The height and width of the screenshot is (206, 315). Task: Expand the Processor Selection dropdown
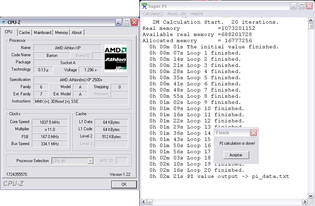(x=90, y=161)
